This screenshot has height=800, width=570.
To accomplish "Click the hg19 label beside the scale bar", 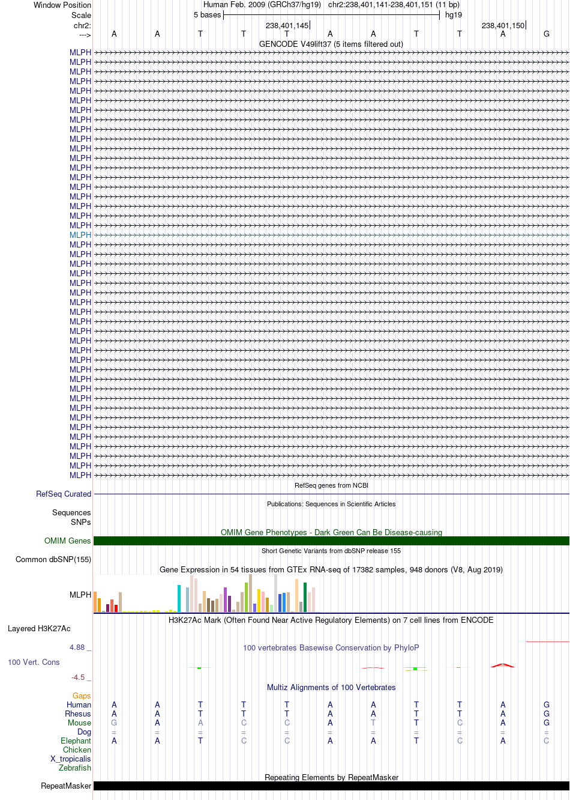I will 454,15.
